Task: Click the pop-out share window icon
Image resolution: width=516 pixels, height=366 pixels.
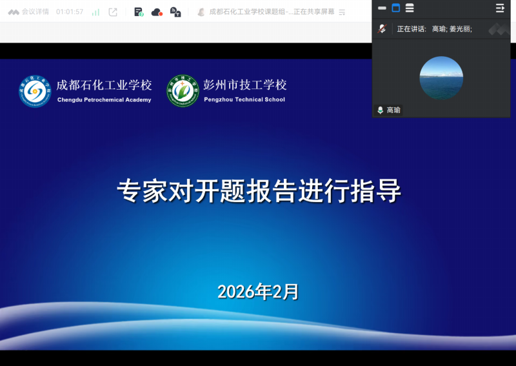Action: tap(113, 12)
